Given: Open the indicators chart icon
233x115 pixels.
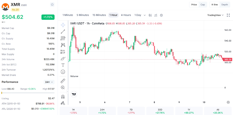Looking at the screenshot, I should click(x=156, y=15).
